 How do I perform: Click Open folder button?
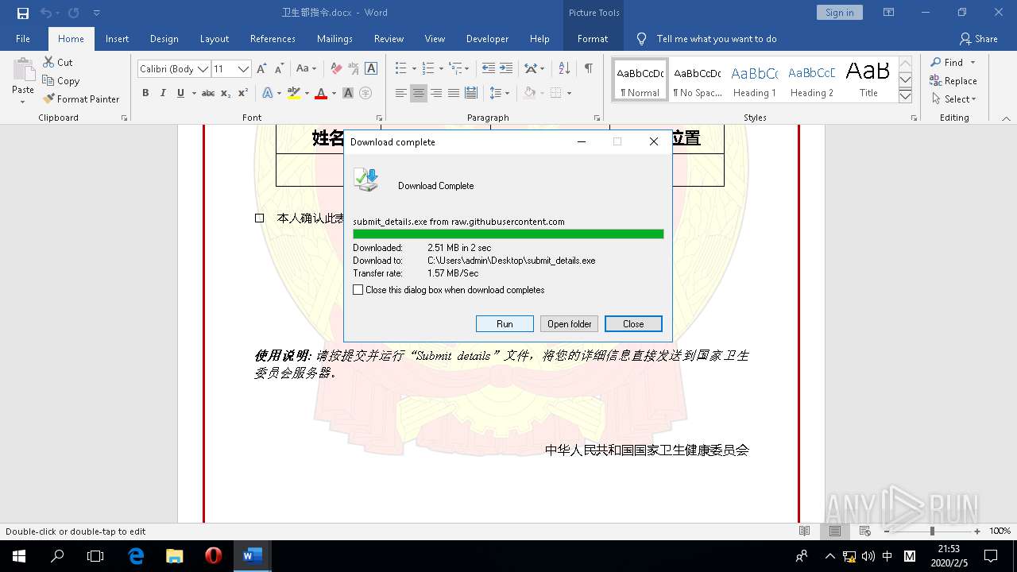click(x=570, y=323)
